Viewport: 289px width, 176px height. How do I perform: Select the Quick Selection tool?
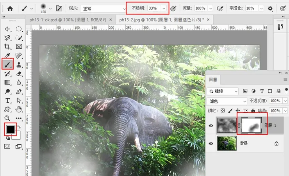[x=19, y=38]
